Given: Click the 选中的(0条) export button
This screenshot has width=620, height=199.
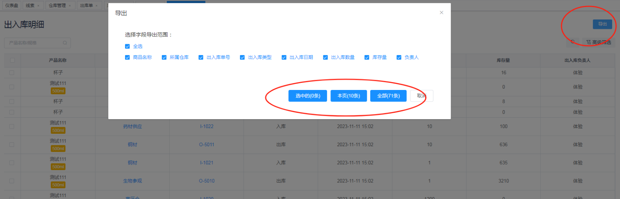Looking at the screenshot, I should [x=308, y=96].
